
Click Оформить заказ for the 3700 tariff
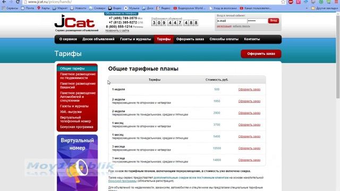pyautogui.click(x=249, y=125)
